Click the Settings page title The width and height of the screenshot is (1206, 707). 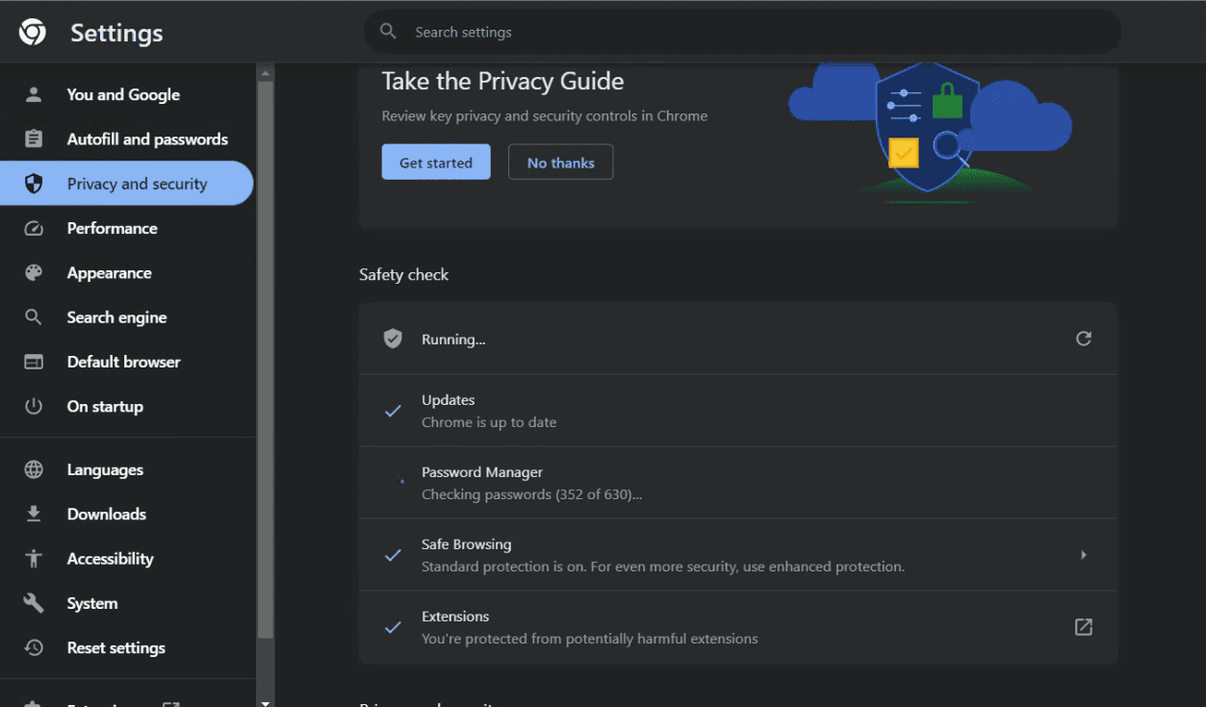click(116, 33)
